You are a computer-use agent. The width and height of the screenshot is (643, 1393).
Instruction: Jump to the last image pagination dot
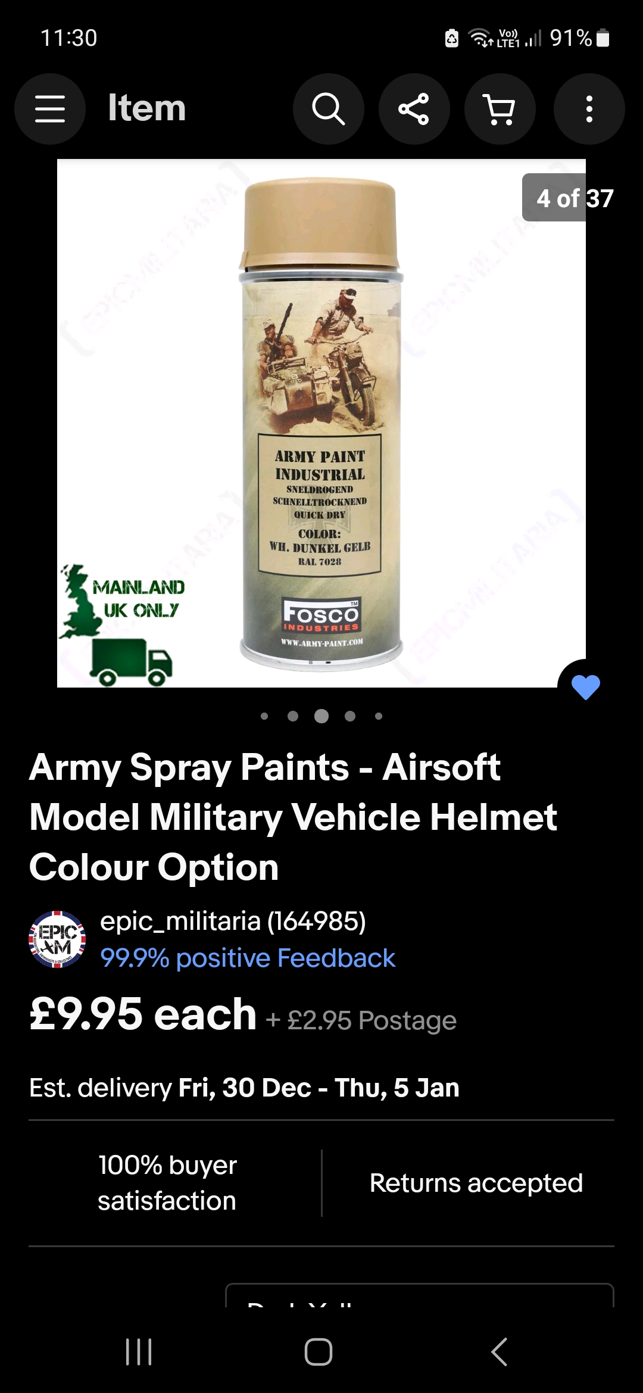(379, 716)
